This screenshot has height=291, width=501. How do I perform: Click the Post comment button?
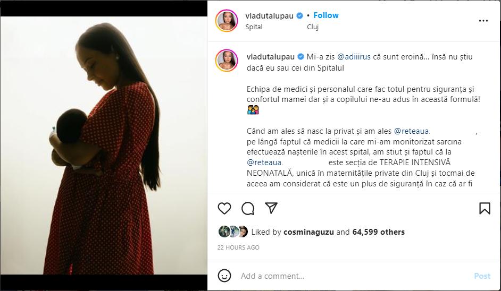point(482,276)
